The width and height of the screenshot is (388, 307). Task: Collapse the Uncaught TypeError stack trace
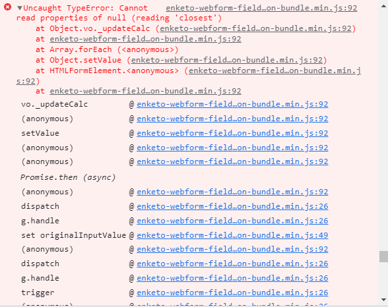(20, 8)
